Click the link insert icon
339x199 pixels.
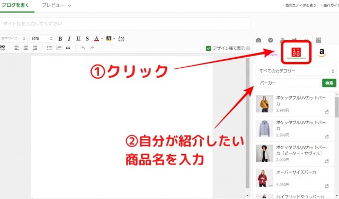click(x=2, y=48)
